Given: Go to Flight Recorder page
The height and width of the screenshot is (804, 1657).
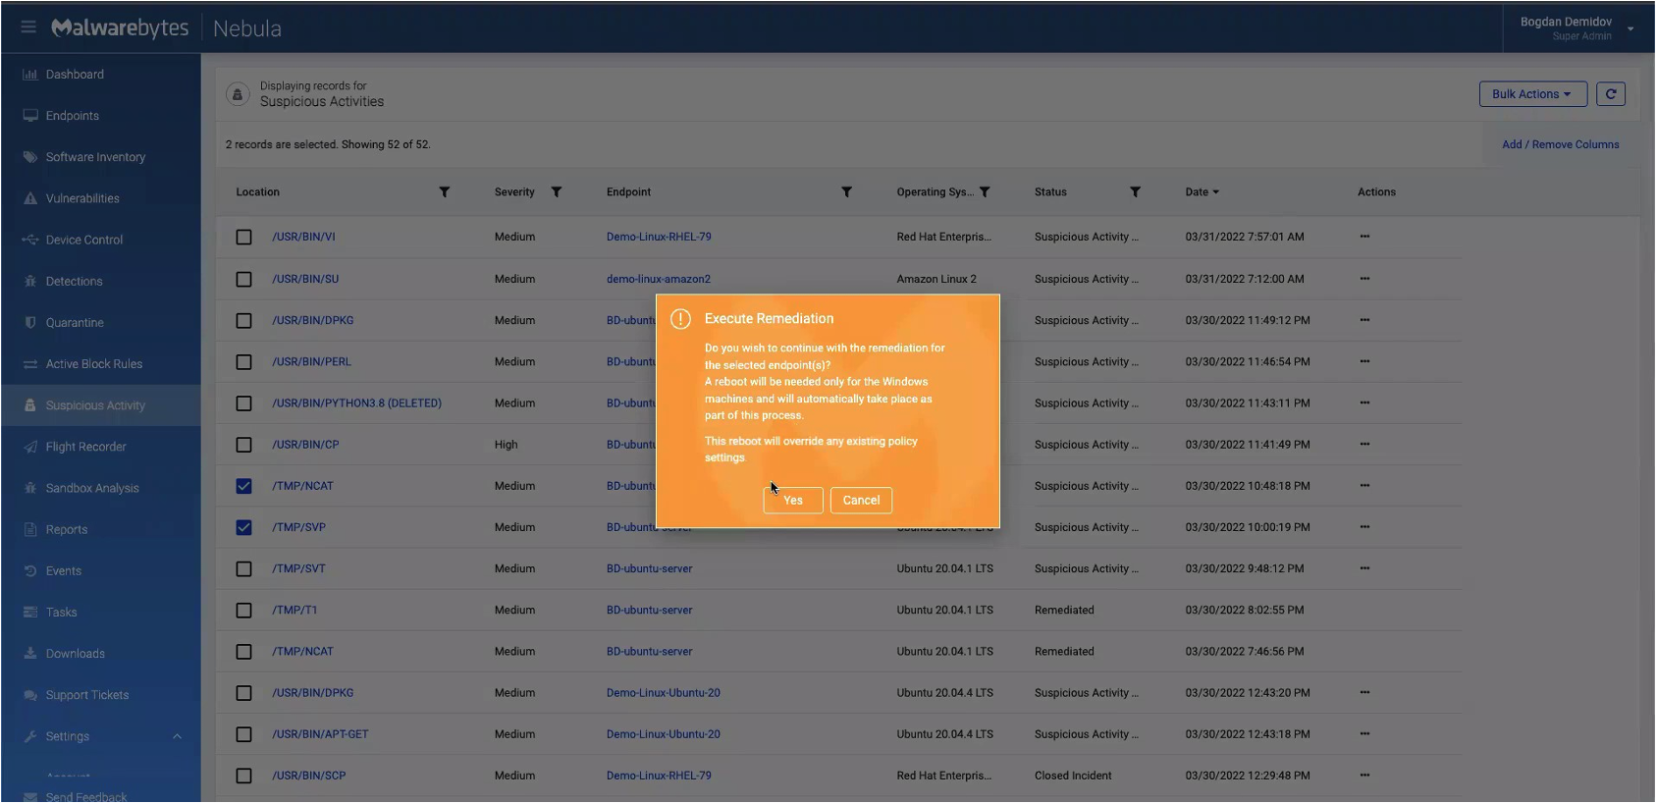Looking at the screenshot, I should [x=85, y=447].
